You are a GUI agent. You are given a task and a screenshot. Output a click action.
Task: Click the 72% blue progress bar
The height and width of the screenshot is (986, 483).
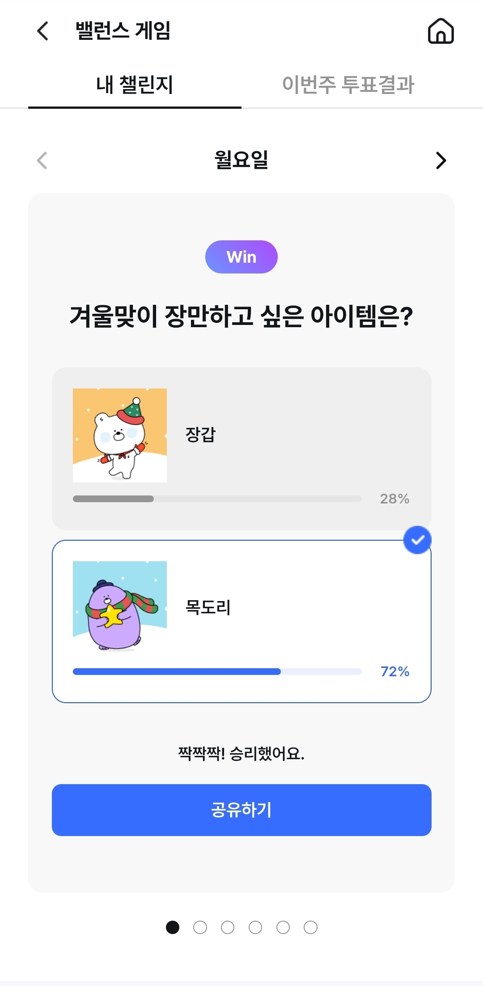tap(217, 671)
